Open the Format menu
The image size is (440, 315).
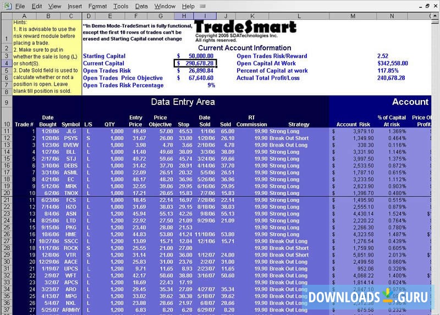pos(97,6)
